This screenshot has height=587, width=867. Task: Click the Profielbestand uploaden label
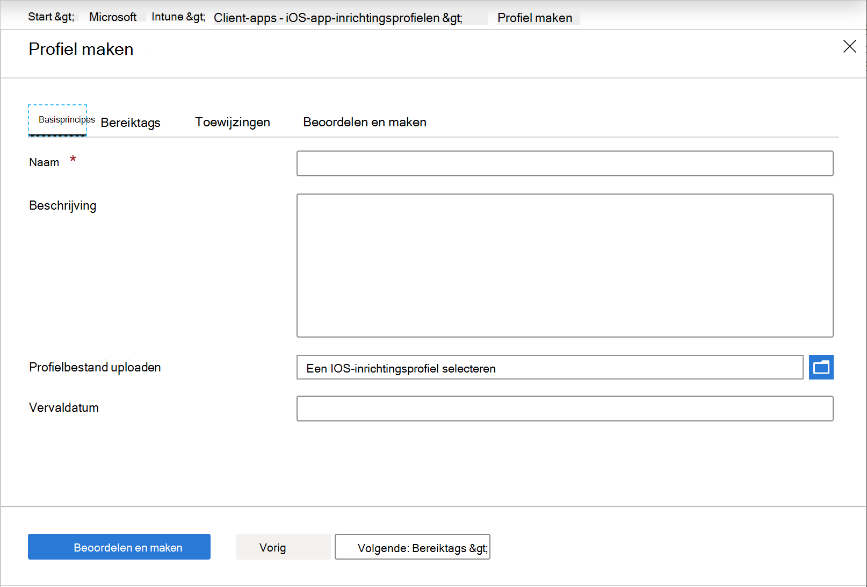95,367
